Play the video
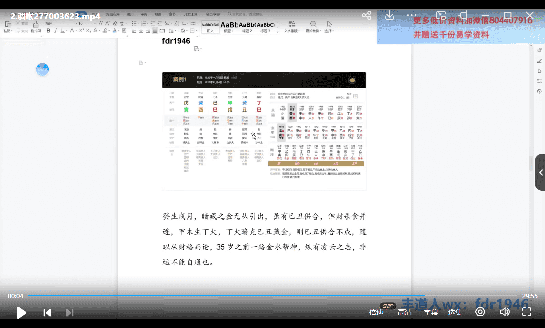545x328 pixels. (x=21, y=313)
